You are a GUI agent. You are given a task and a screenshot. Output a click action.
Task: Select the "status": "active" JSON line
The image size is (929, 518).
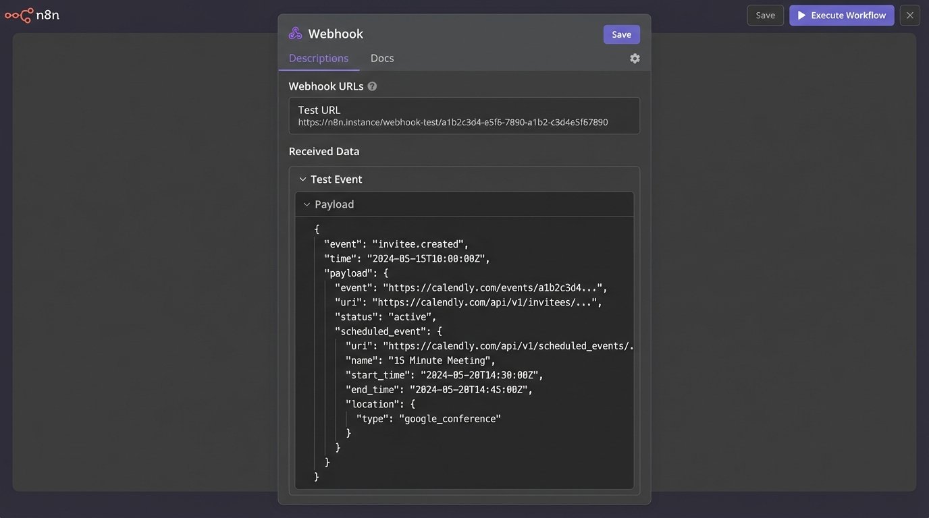click(x=386, y=317)
